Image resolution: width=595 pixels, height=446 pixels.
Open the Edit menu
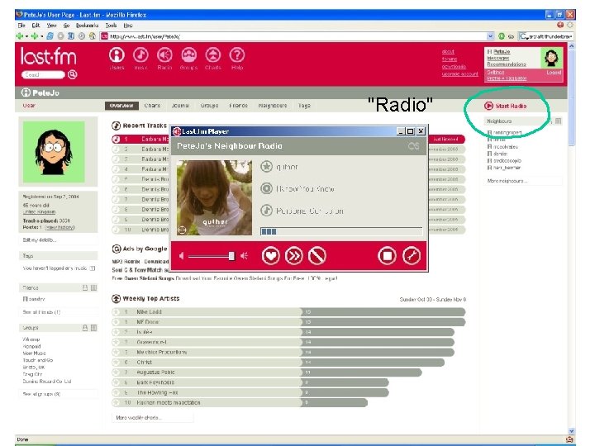click(36, 26)
